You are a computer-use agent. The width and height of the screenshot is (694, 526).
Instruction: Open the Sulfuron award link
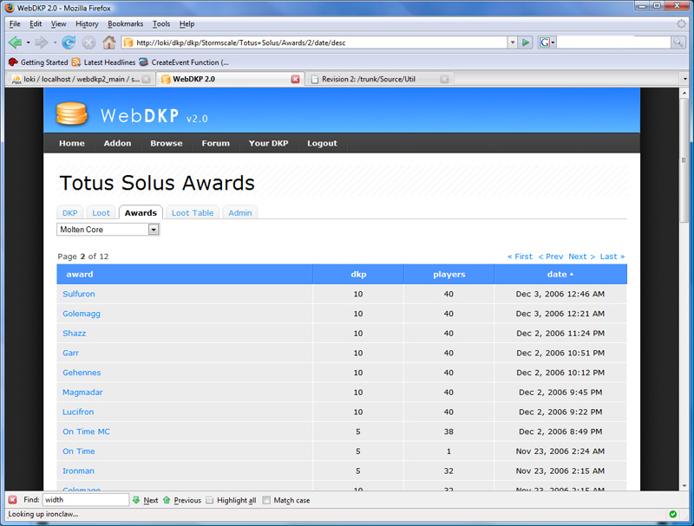tap(79, 294)
